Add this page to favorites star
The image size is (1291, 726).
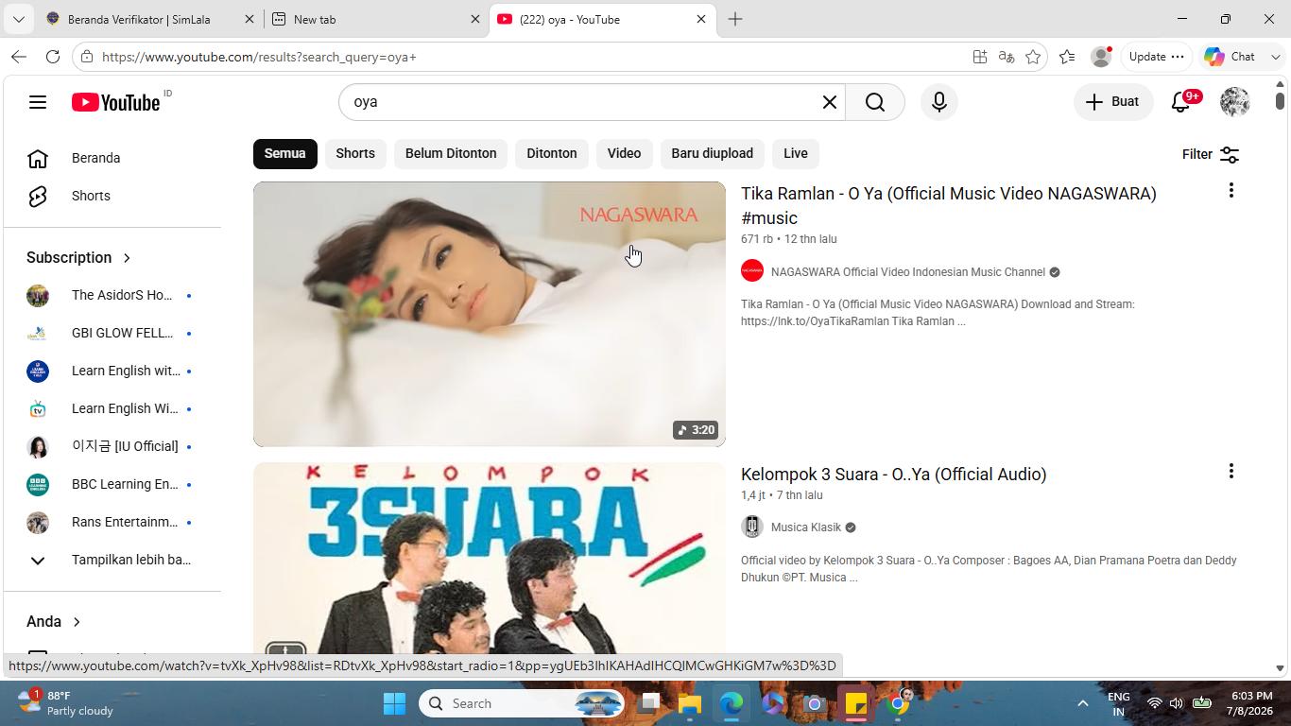(x=1033, y=57)
